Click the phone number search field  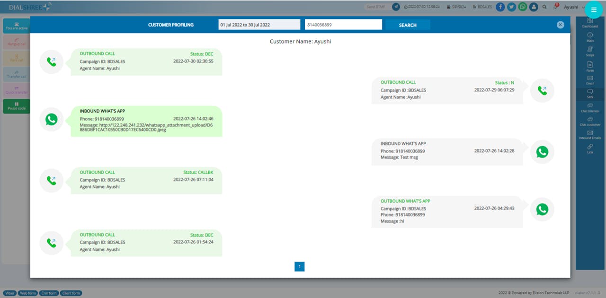pyautogui.click(x=343, y=25)
